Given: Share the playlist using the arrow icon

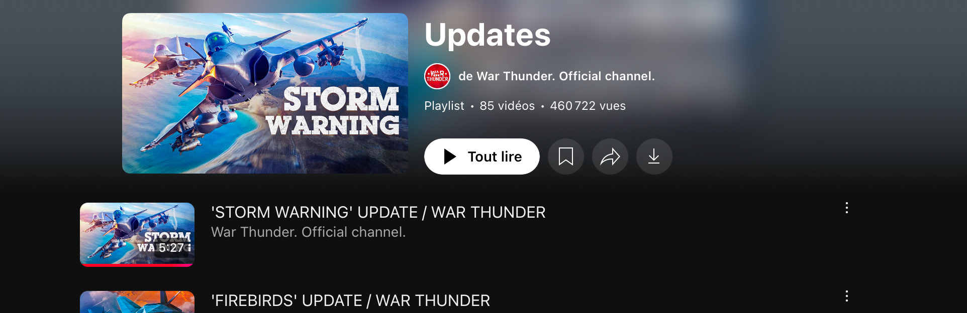Looking at the screenshot, I should point(610,156).
